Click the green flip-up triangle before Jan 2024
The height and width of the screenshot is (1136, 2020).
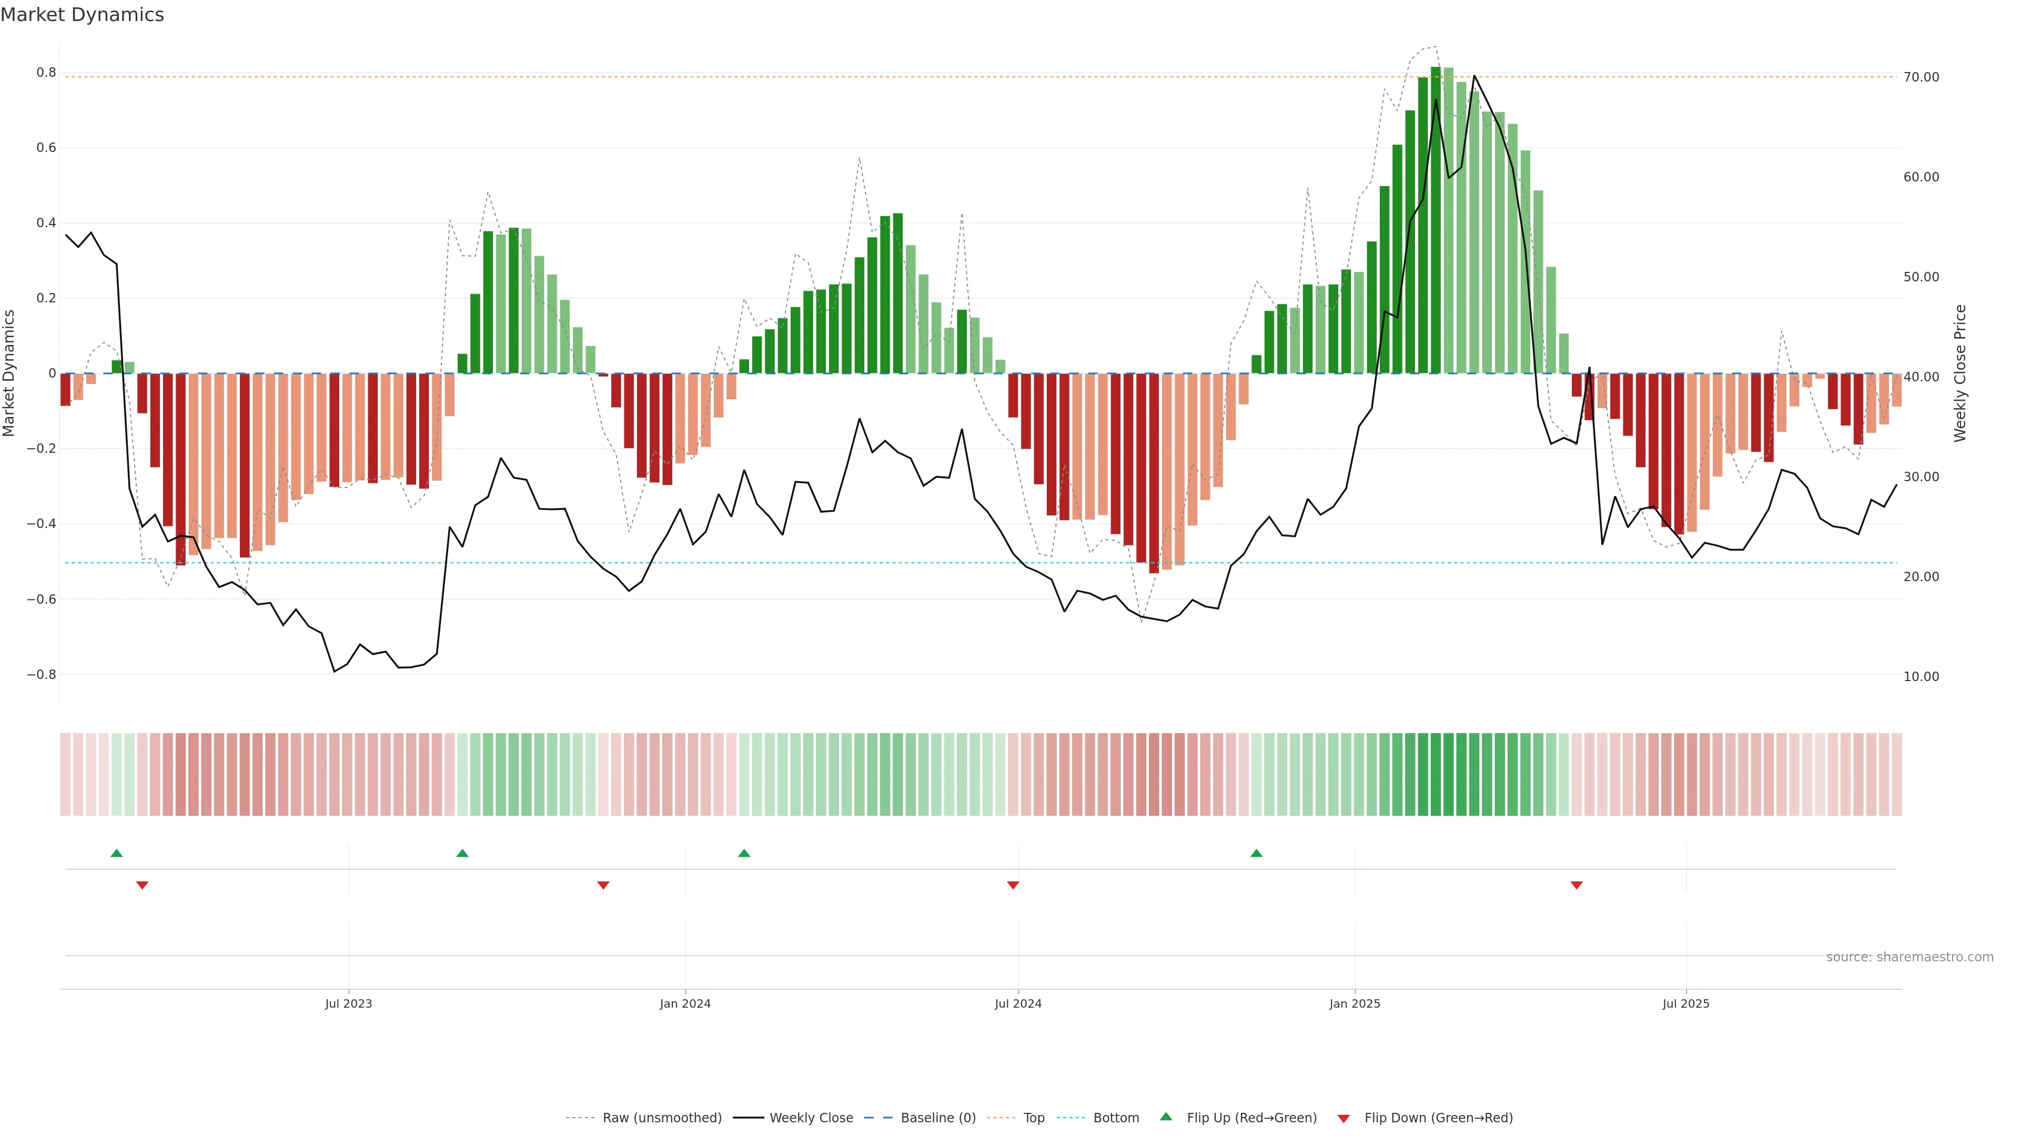[463, 853]
